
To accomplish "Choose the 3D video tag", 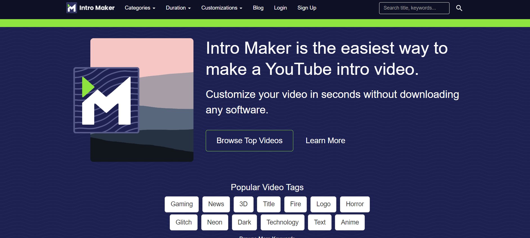I will (x=243, y=204).
